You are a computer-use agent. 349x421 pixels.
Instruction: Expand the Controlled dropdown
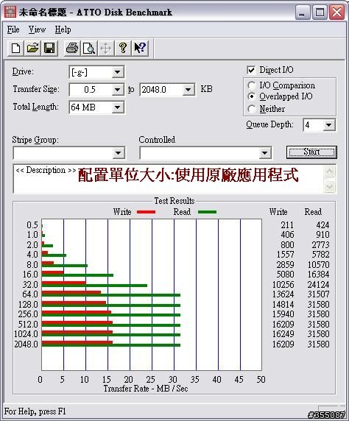click(264, 153)
